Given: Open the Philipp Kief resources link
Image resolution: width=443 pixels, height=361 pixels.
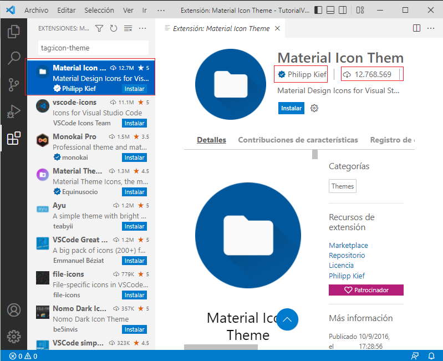Looking at the screenshot, I should click(x=347, y=276).
